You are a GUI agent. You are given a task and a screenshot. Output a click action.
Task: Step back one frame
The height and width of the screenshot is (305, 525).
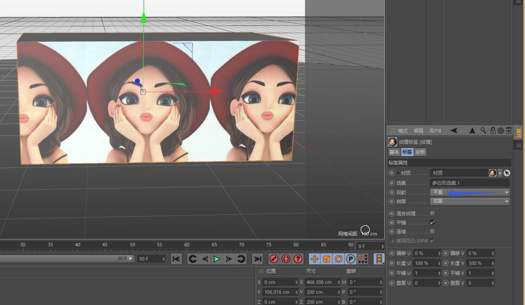click(204, 259)
